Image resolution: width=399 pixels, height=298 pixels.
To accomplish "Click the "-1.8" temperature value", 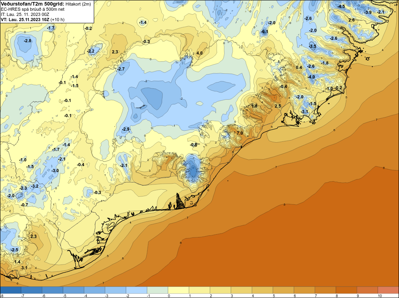I will (x=325, y=63).
